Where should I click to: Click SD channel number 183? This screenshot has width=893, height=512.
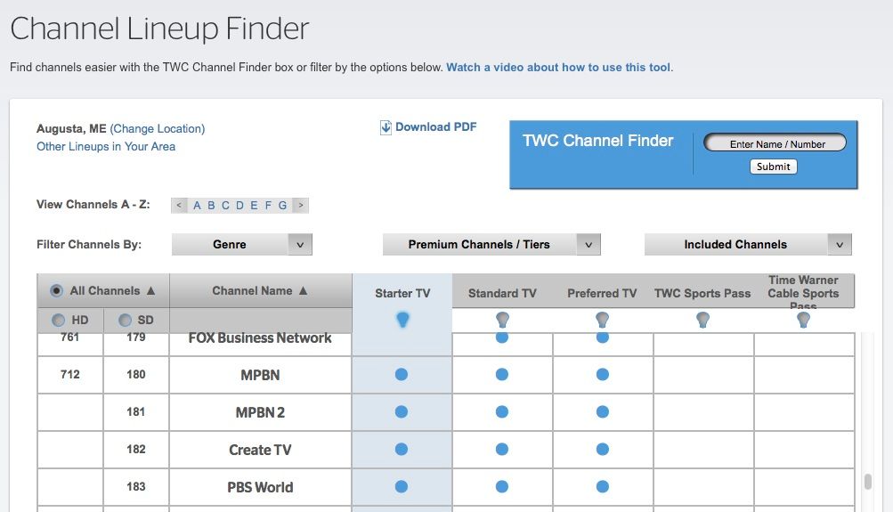[x=136, y=487]
